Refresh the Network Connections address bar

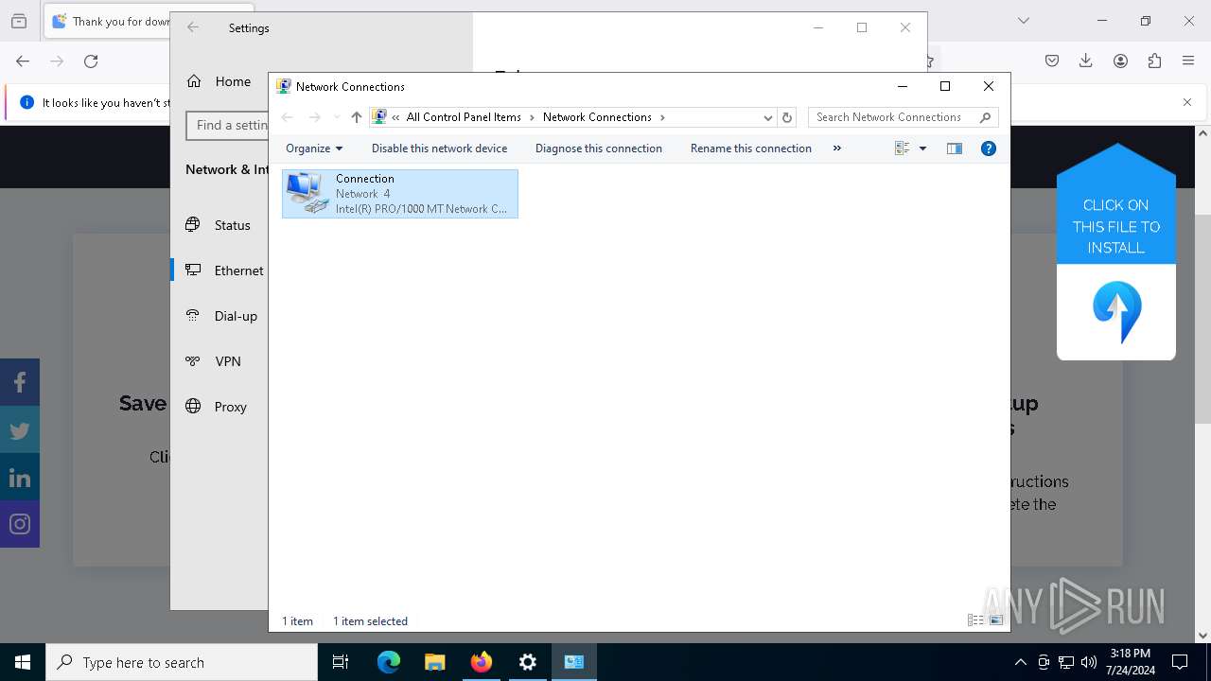pyautogui.click(x=787, y=118)
